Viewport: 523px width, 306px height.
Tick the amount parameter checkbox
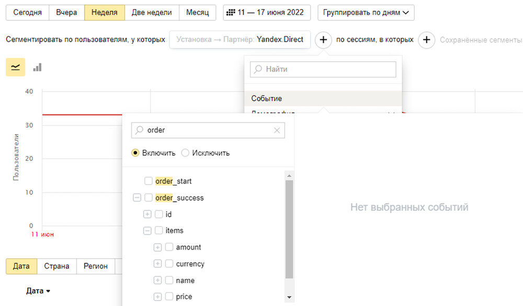pyautogui.click(x=169, y=247)
